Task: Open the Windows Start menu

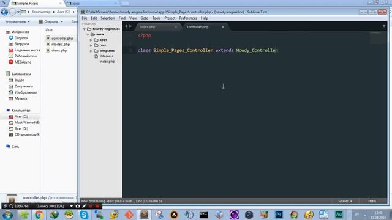Action: [x=7, y=215]
